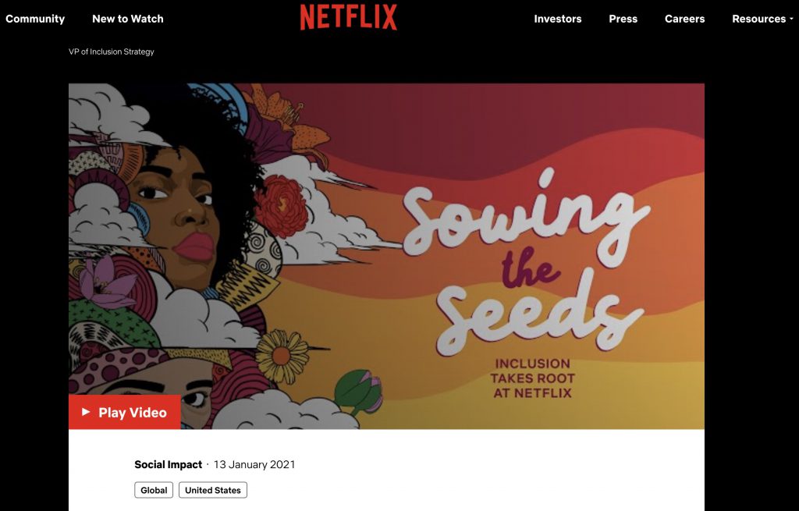Image resolution: width=799 pixels, height=511 pixels.
Task: Open the Press section
Action: (623, 19)
